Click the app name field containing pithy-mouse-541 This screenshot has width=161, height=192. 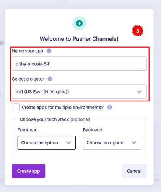[79, 64]
